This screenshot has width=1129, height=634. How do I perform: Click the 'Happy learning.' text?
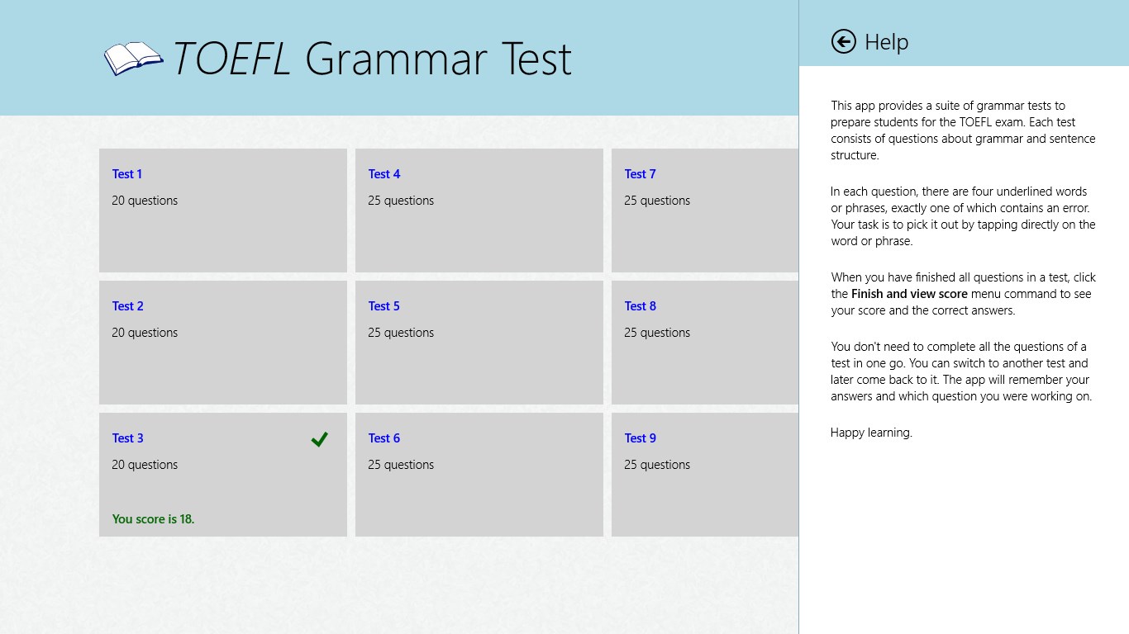[x=871, y=433]
